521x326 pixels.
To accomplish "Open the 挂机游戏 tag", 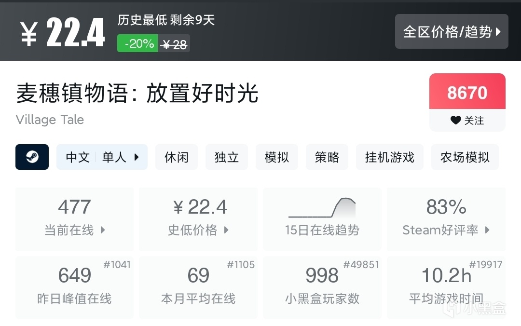I will 390,157.
